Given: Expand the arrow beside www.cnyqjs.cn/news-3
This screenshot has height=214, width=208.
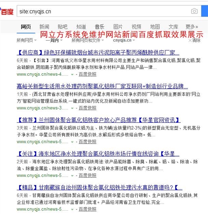Looking at the screenshot, I should [x=72, y=108].
